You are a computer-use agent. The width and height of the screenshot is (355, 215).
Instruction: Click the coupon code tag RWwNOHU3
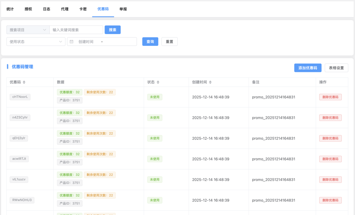click(x=22, y=200)
